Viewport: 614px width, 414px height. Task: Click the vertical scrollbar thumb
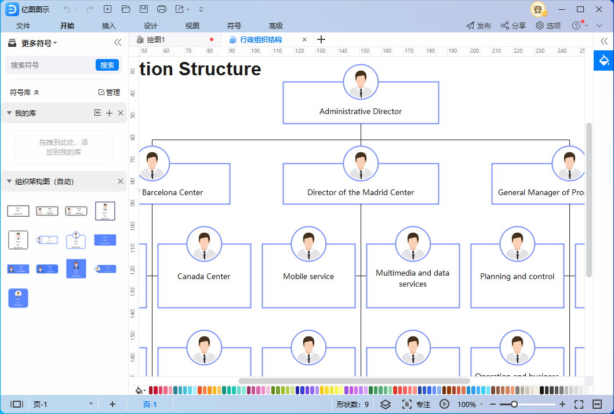(x=588, y=200)
